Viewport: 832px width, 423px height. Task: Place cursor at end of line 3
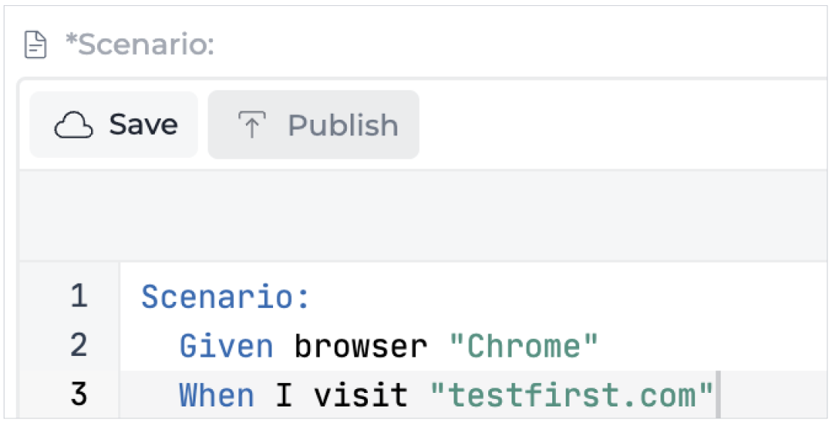click(716, 395)
